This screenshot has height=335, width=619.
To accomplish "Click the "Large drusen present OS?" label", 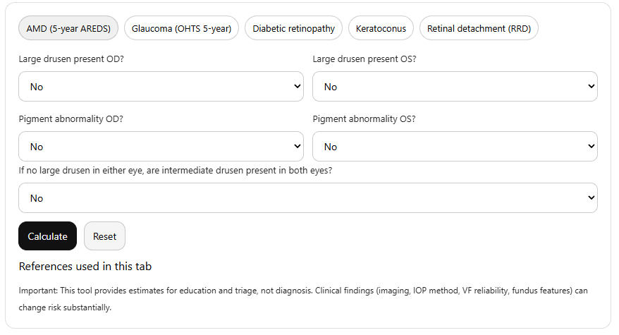I will tap(364, 59).
